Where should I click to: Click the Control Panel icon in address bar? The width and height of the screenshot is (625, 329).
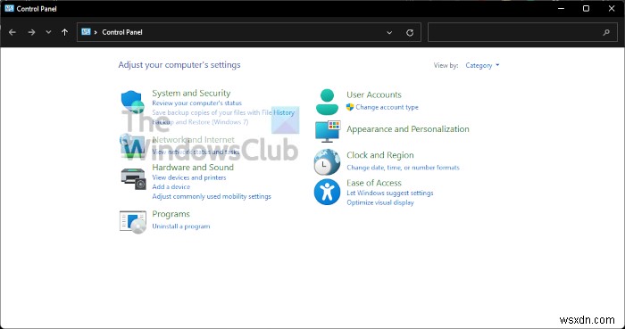point(86,32)
